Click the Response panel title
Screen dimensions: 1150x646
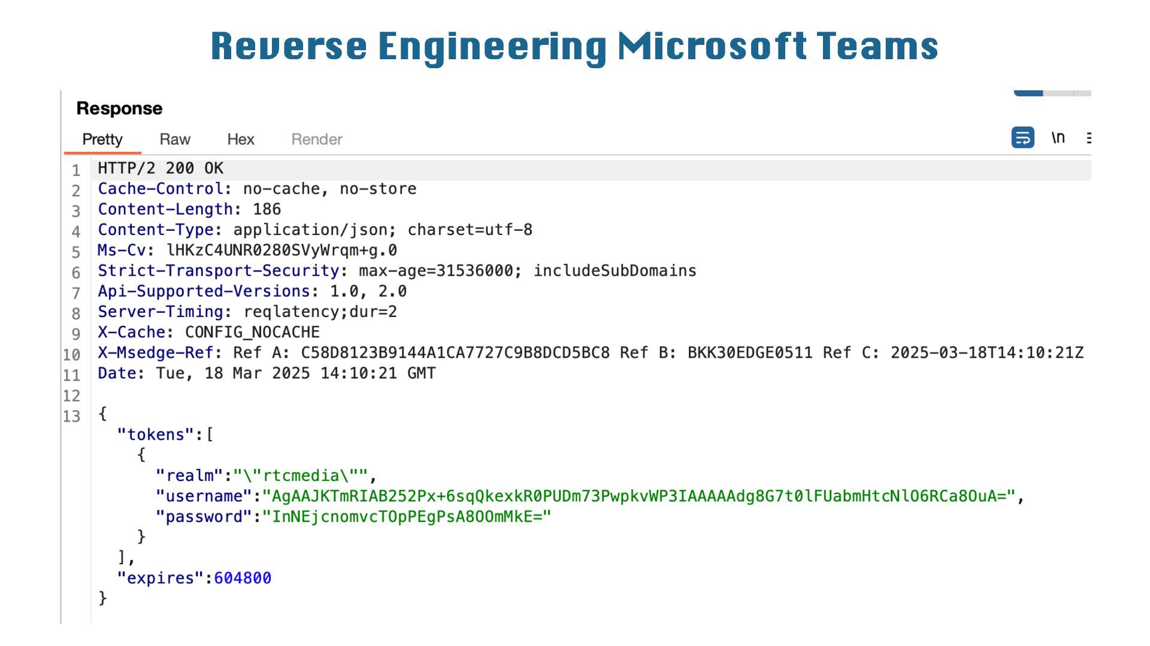tap(119, 108)
